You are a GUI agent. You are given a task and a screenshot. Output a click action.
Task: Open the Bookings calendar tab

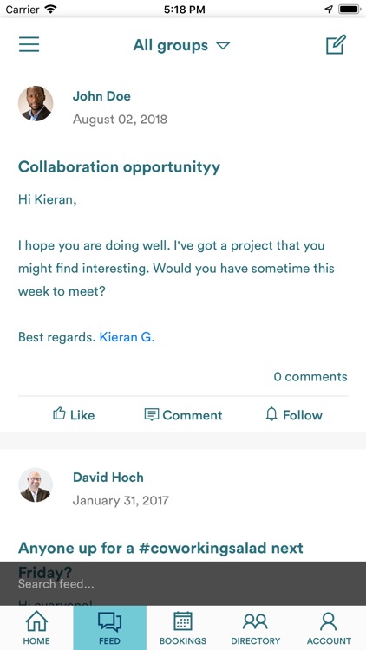click(183, 627)
